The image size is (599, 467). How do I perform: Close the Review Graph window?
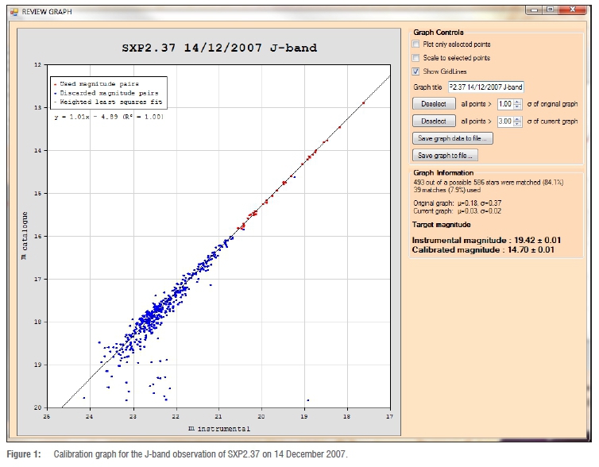[573, 9]
